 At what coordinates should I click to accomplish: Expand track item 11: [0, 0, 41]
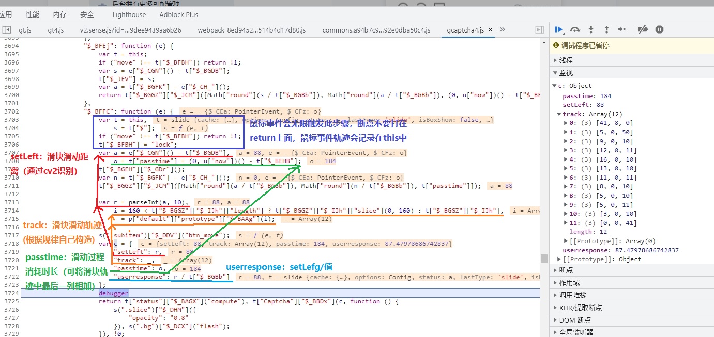point(566,223)
